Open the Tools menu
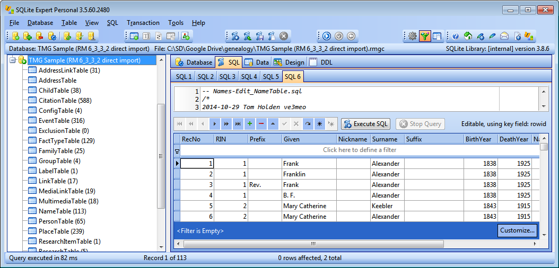The image size is (559, 268). (x=176, y=23)
